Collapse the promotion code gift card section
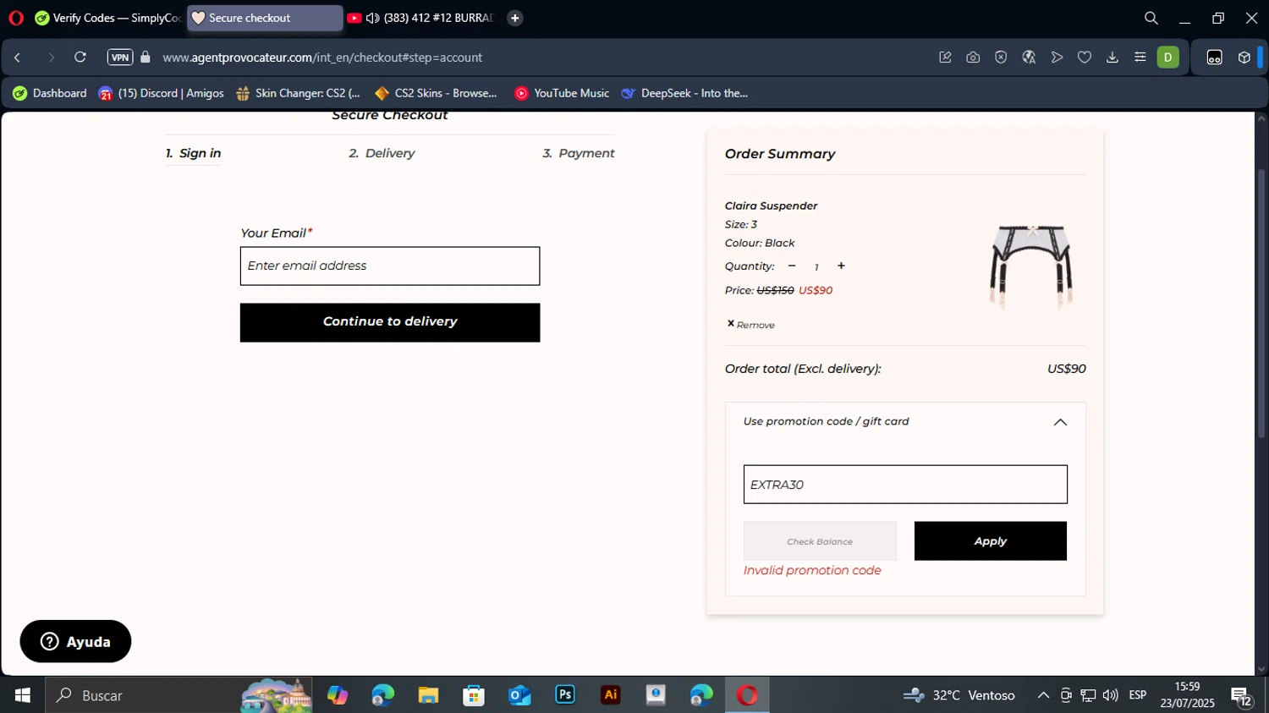This screenshot has height=713, width=1269. (1060, 422)
